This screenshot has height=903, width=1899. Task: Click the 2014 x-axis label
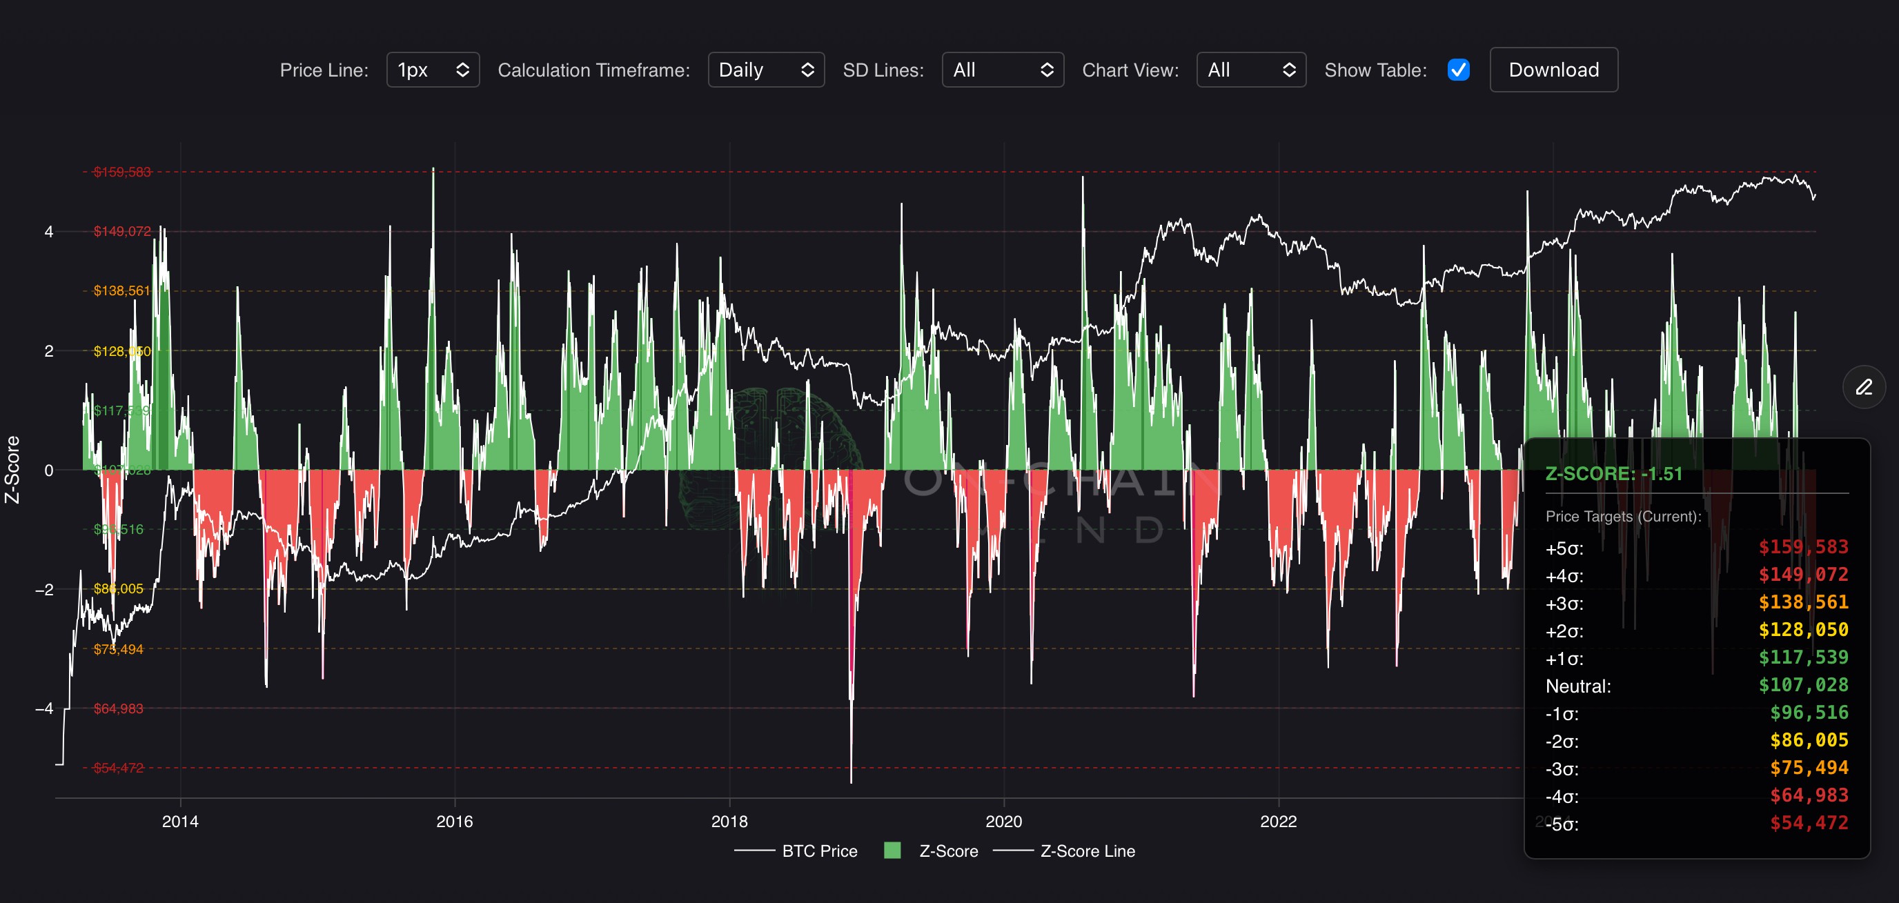coord(180,821)
